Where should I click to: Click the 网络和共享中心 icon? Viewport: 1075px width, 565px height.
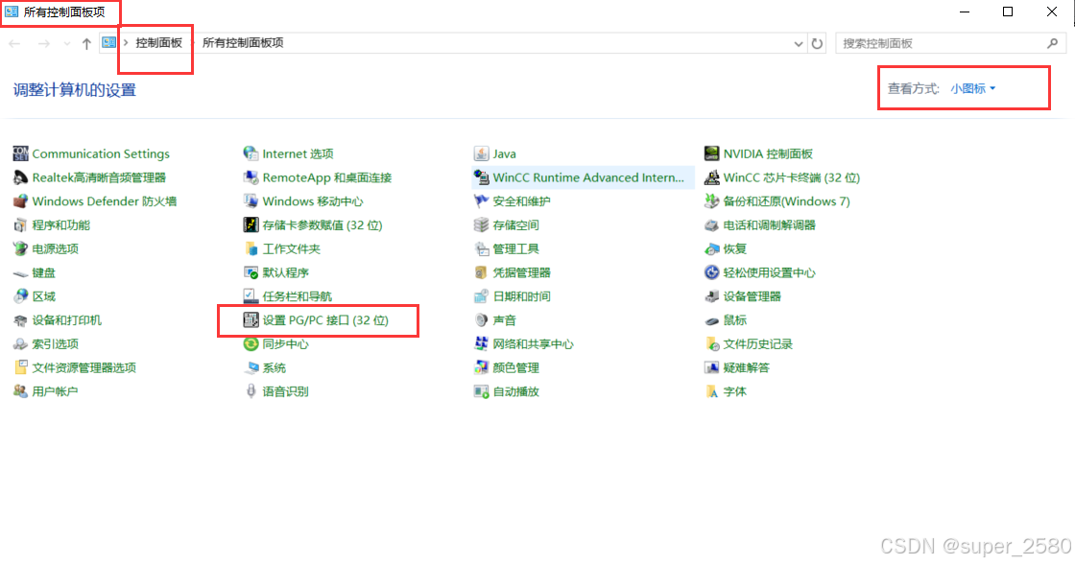tap(481, 343)
